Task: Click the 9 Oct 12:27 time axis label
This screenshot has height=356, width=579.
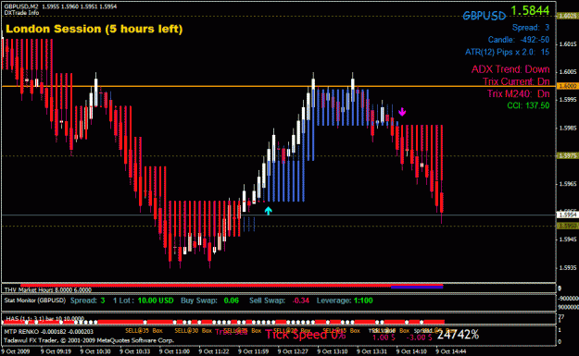Action: click(293, 351)
